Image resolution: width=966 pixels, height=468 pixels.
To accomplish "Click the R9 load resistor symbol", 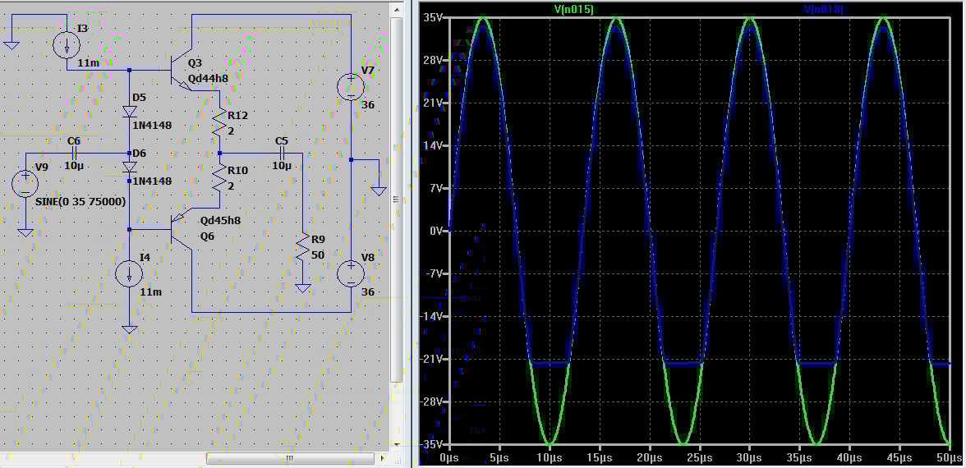I will pos(302,248).
